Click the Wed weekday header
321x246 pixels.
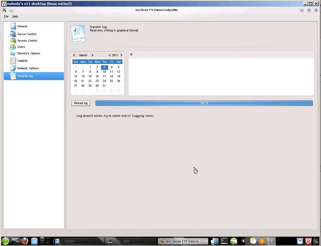pyautogui.click(x=97, y=61)
